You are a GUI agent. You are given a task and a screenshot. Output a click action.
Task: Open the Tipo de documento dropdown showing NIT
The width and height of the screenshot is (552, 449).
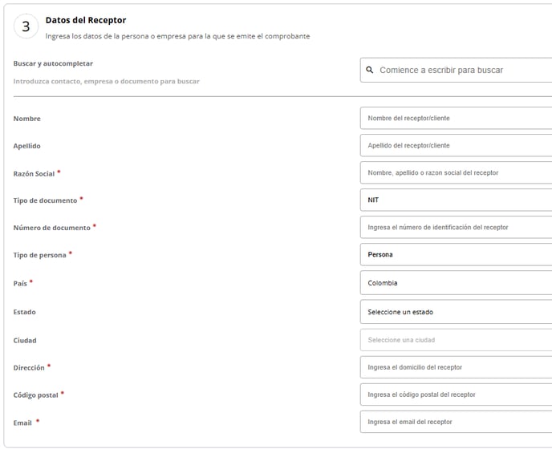coord(456,200)
